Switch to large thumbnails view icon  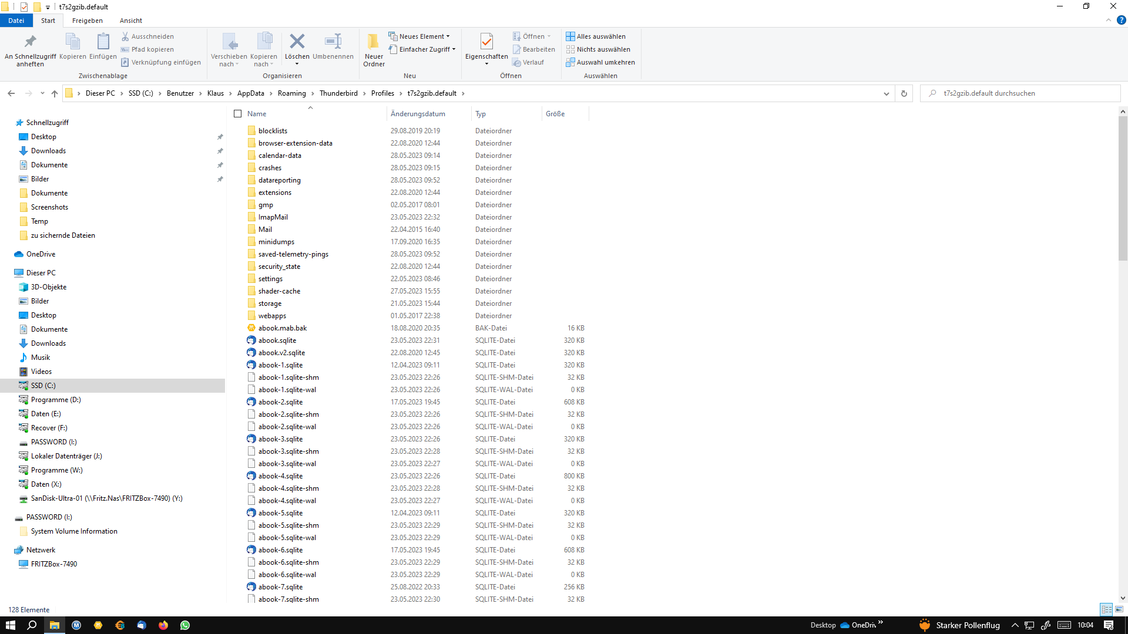tap(1119, 609)
